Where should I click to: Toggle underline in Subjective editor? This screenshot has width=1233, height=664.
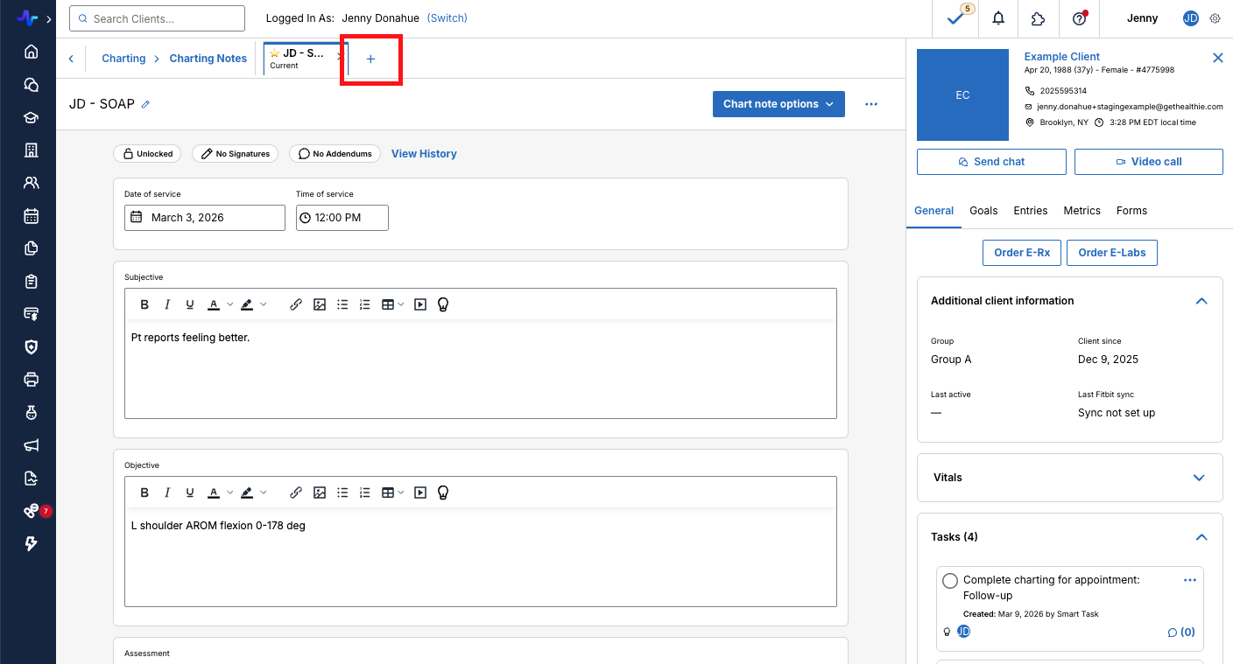(190, 304)
